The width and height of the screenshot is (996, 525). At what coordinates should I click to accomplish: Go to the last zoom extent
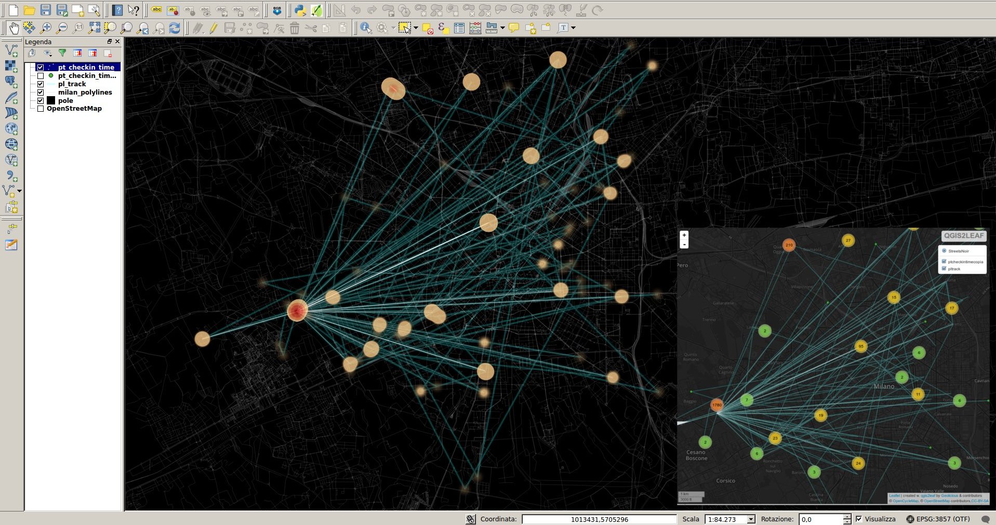142,28
